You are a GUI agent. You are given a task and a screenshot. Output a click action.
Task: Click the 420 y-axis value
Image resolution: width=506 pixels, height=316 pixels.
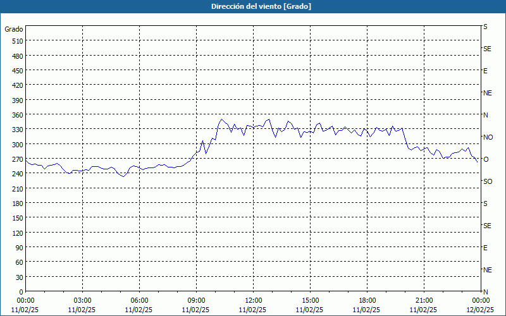click(18, 85)
